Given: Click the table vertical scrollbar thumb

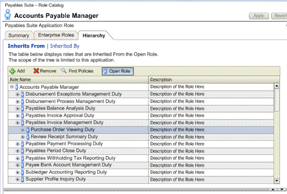Looking at the screenshot, I should click(x=277, y=100).
